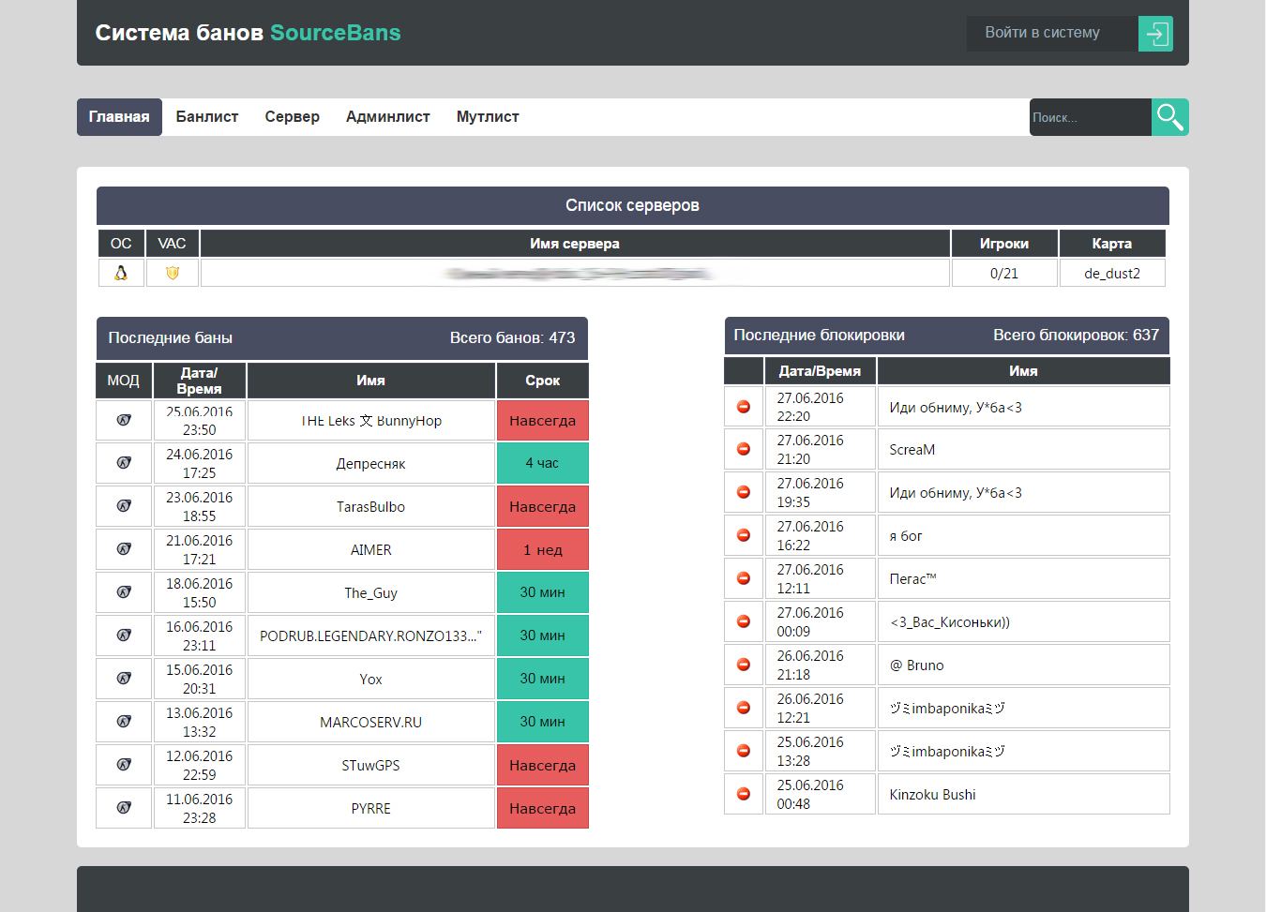Click red block icon for 27.06.2016 22:20
The height and width of the screenshot is (912, 1266).
click(x=744, y=407)
